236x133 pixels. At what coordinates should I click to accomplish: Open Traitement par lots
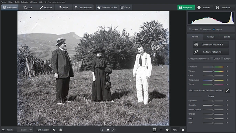[107, 7]
